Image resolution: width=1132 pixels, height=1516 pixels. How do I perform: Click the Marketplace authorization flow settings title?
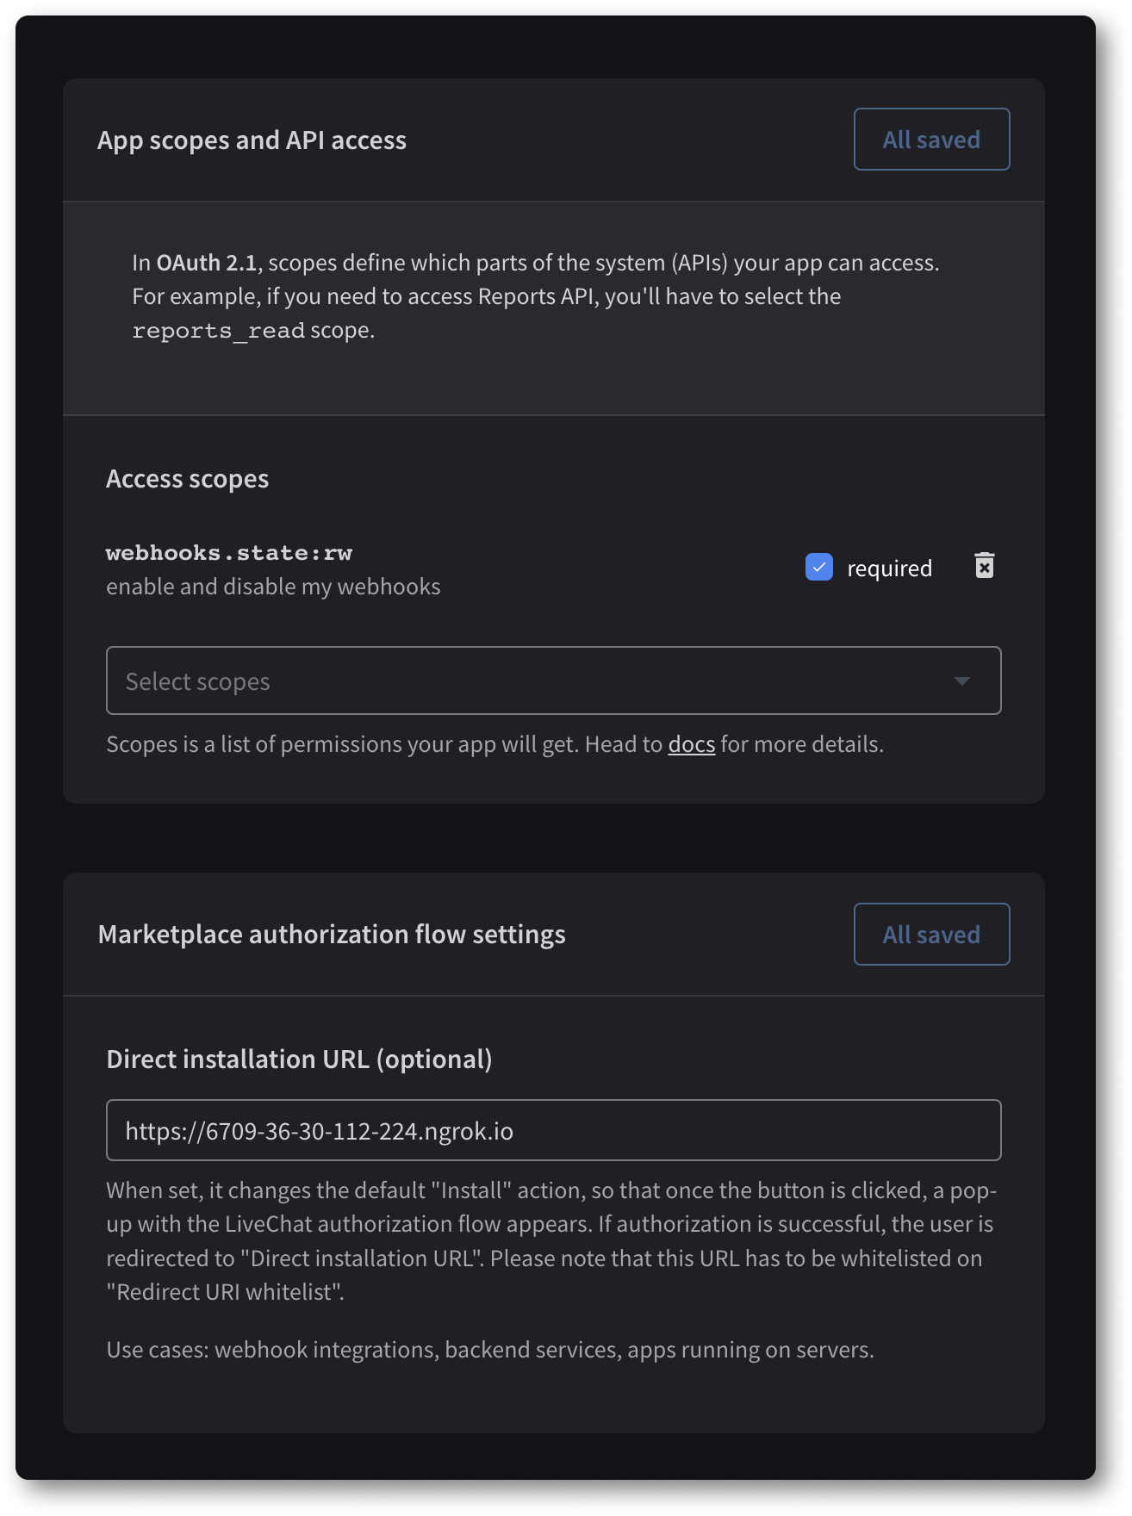coord(332,935)
